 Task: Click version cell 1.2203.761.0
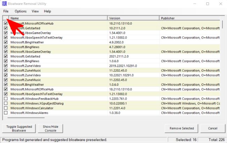pyautogui.click(x=118, y=99)
